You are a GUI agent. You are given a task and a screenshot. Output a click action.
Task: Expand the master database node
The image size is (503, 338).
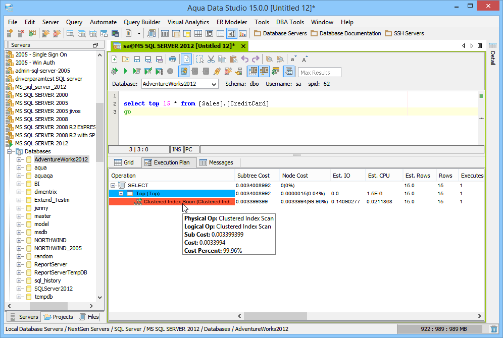click(x=19, y=216)
